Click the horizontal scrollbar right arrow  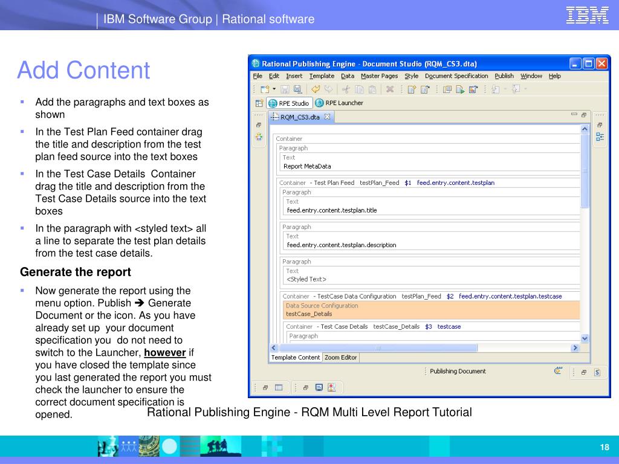click(575, 347)
